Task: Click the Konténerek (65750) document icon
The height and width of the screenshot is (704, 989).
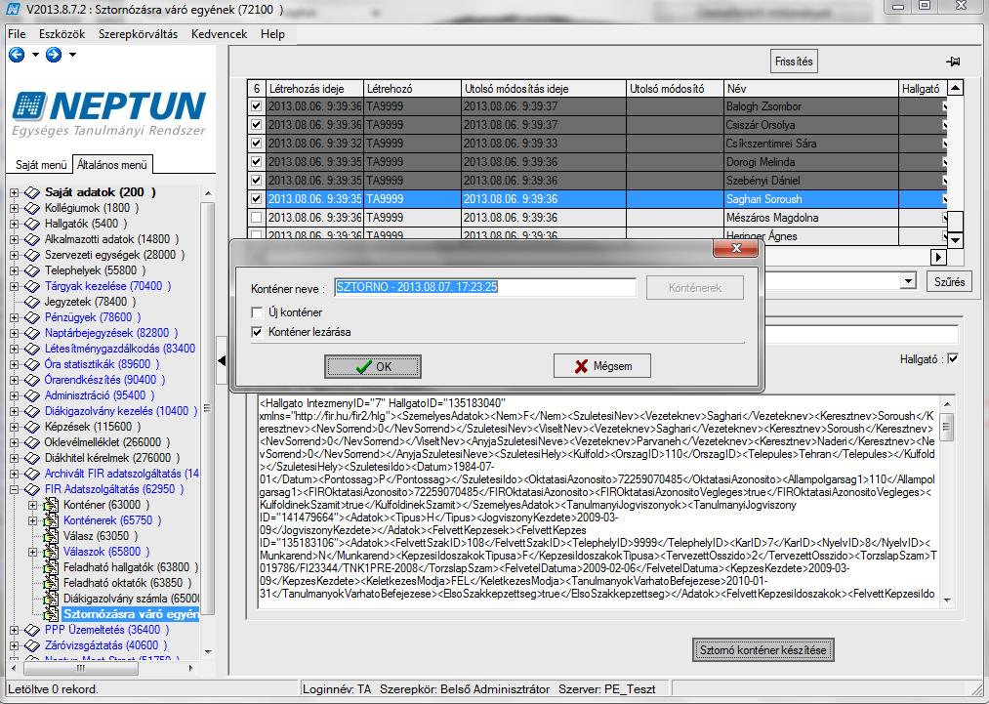Action: pos(51,520)
